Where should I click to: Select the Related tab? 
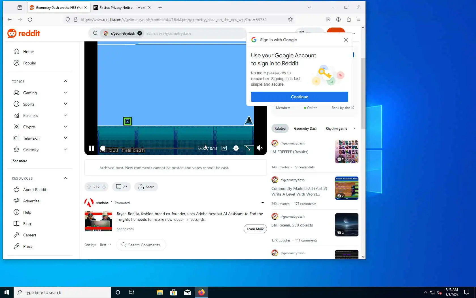[280, 129]
